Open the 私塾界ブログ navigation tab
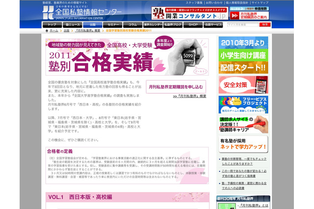The height and width of the screenshot is (209, 314). tap(173, 25)
